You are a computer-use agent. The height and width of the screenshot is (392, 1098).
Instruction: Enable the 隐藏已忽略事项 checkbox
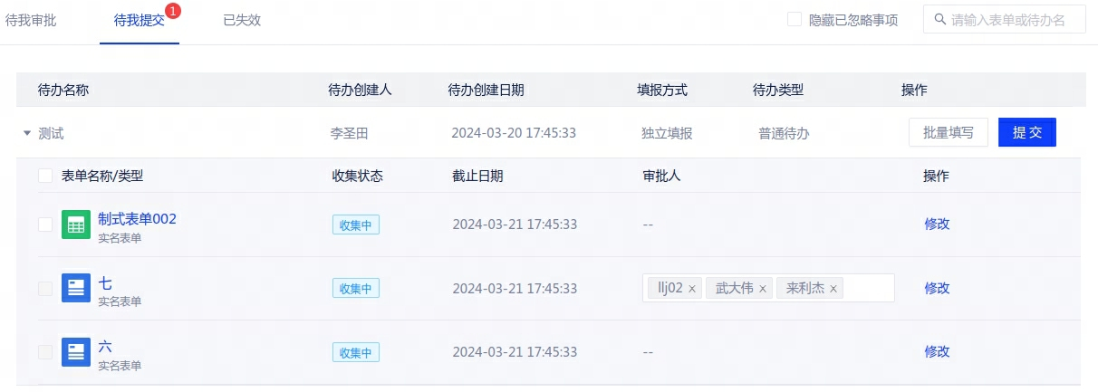point(795,20)
